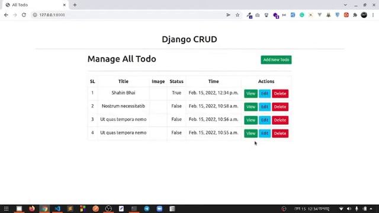Open Telegram from the taskbar
This screenshot has height=213, width=379.
click(147, 209)
